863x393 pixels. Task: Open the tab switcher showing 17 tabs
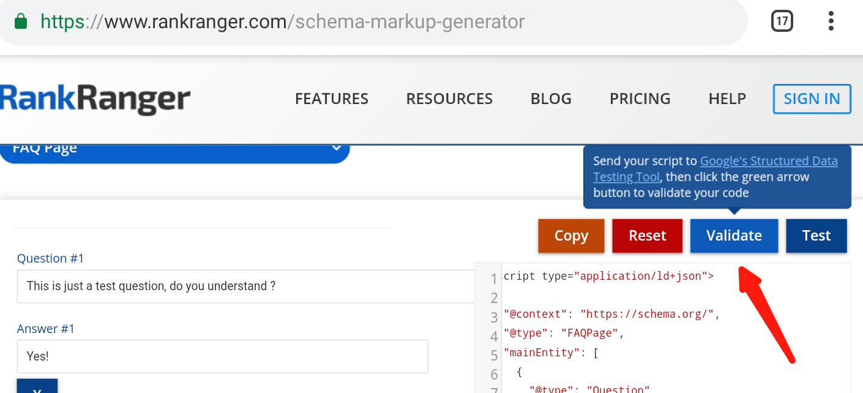click(782, 21)
